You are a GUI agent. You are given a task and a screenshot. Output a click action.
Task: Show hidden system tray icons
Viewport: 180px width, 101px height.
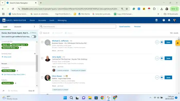coord(150,98)
